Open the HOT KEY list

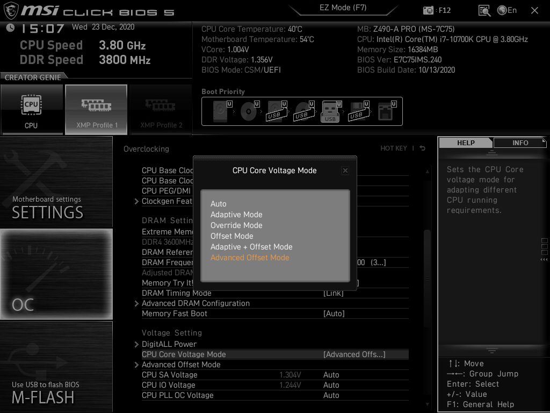pyautogui.click(x=394, y=148)
